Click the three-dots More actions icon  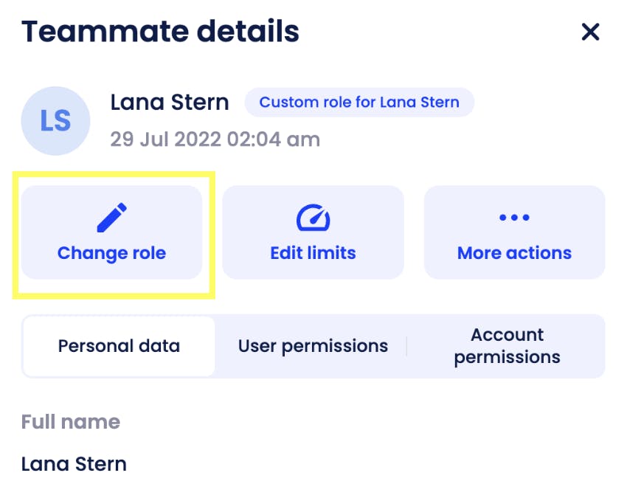514,218
